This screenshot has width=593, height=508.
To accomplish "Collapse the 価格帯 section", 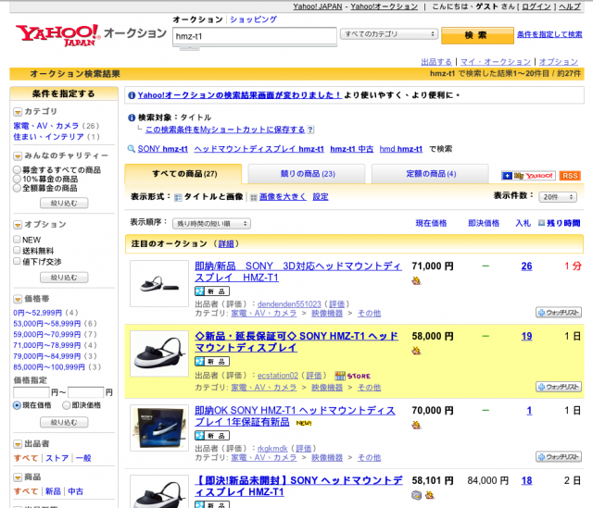I will click(18, 299).
